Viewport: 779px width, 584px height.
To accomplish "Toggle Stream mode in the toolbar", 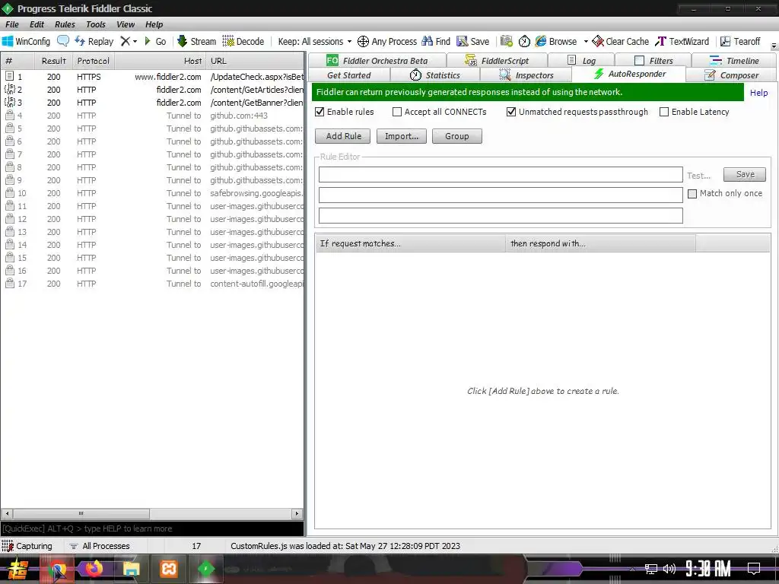I will pyautogui.click(x=197, y=41).
